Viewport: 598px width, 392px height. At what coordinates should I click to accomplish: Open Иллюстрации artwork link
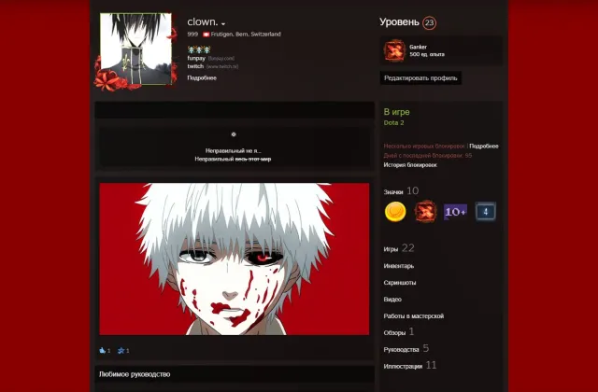point(410,366)
